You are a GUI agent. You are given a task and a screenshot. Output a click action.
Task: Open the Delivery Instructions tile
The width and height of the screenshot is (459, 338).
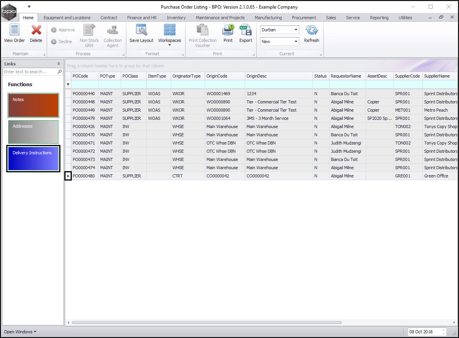coord(33,159)
